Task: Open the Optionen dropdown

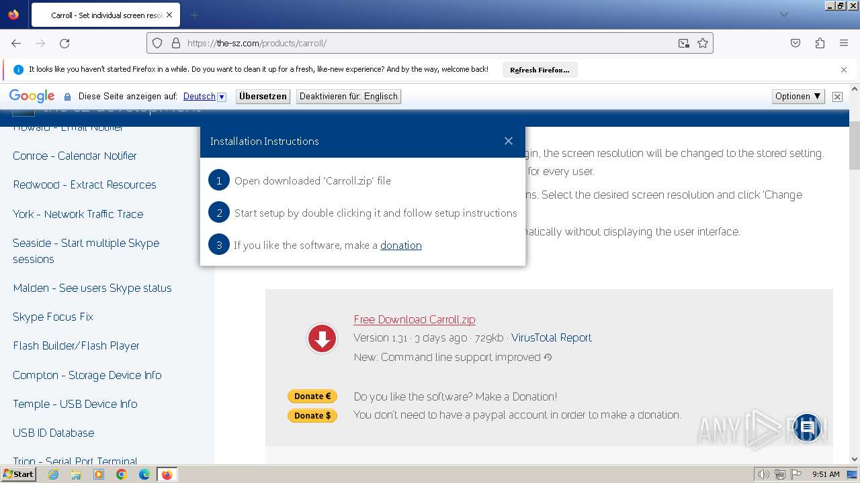Action: point(798,97)
